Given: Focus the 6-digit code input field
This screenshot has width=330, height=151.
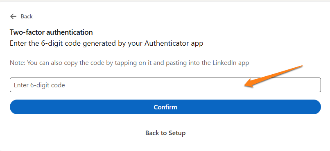Looking at the screenshot, I should [x=165, y=85].
